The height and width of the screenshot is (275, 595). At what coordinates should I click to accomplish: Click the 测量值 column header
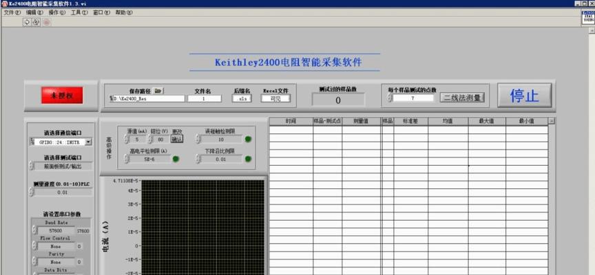tap(362, 121)
